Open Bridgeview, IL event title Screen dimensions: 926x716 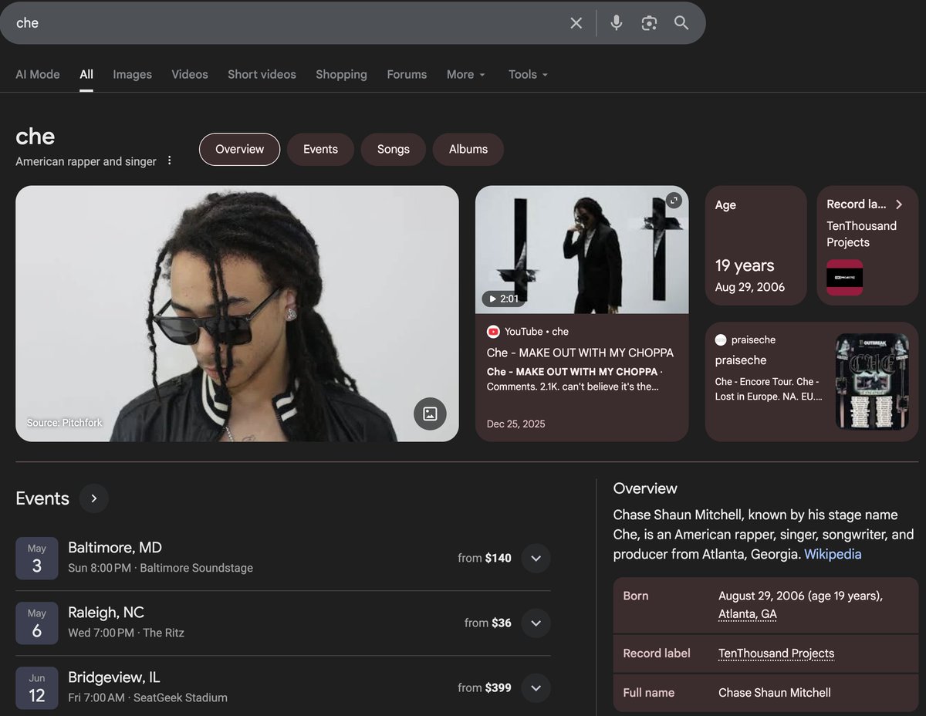[114, 677]
